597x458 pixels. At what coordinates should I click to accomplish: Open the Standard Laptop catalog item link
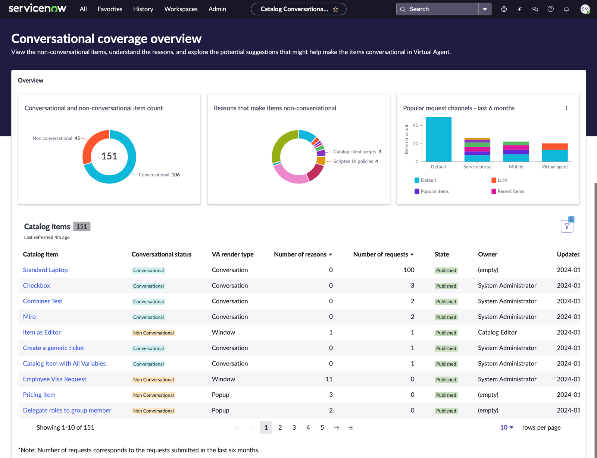pos(45,270)
